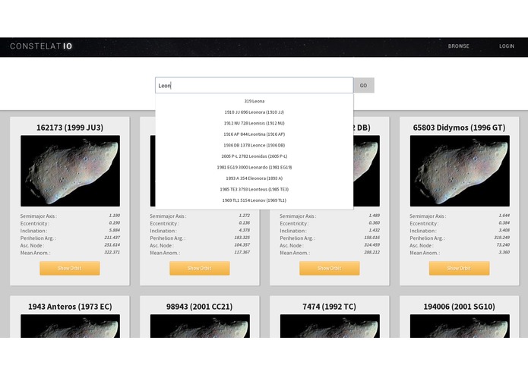Click the 162173 (1999 JU3) asteroid image
Screen dimensions: 528x375
[x=70, y=171]
